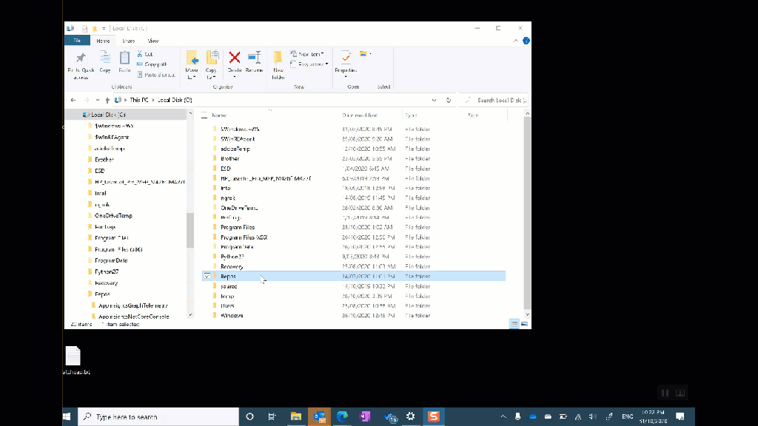Uncheck the Repos folder checkbox
The height and width of the screenshot is (426, 758).
click(207, 277)
